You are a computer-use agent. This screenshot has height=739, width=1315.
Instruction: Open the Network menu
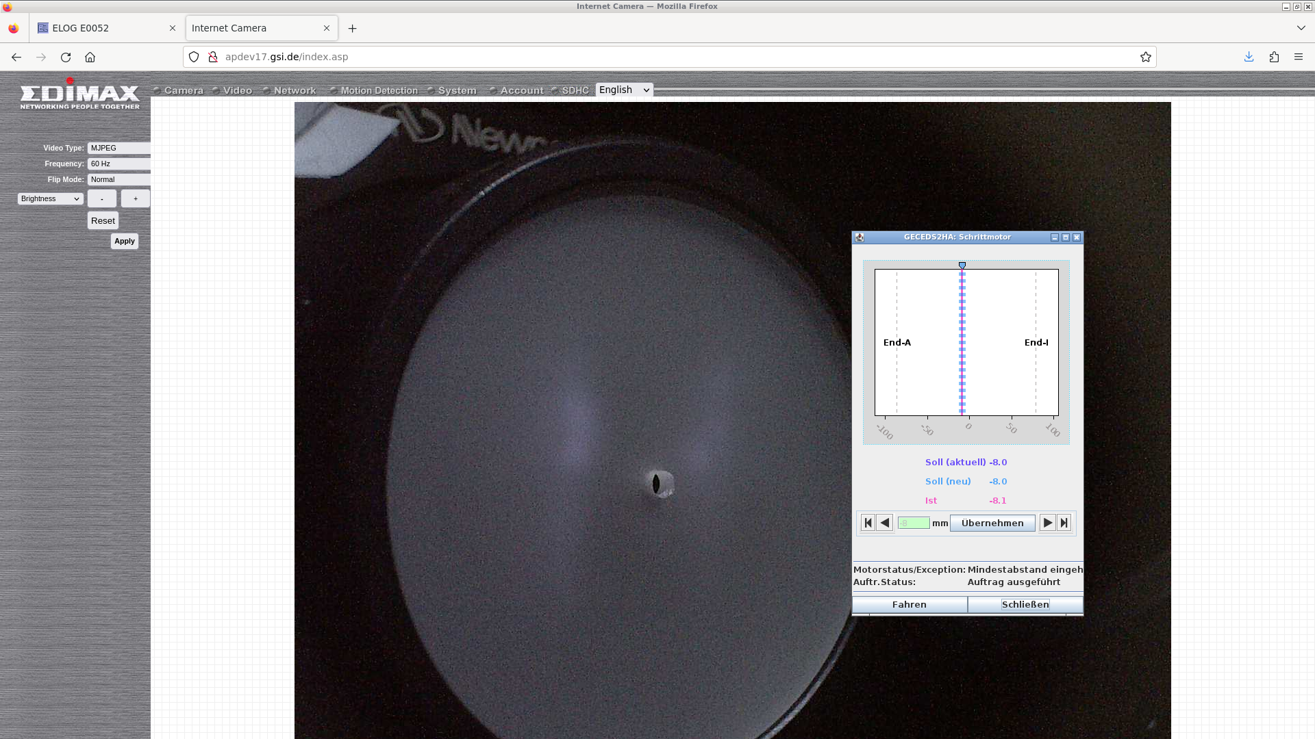[x=295, y=90]
